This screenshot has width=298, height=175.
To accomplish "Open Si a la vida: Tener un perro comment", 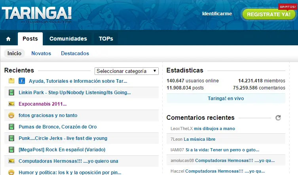I will pos(222,150).
